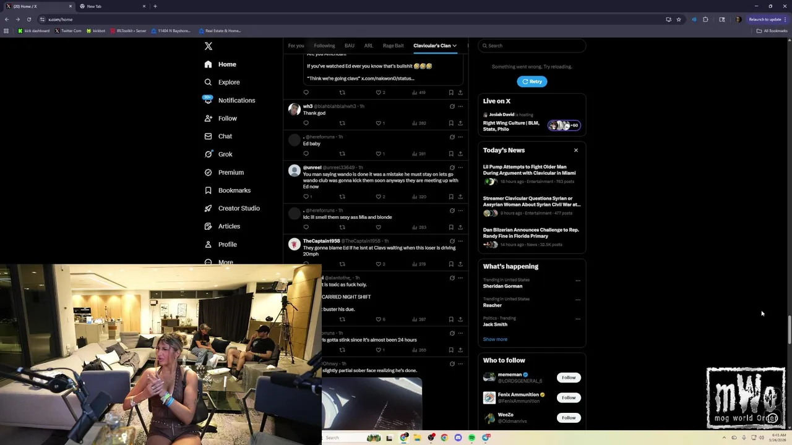
Task: Expand the More menu in sidebar
Action: tap(218, 262)
